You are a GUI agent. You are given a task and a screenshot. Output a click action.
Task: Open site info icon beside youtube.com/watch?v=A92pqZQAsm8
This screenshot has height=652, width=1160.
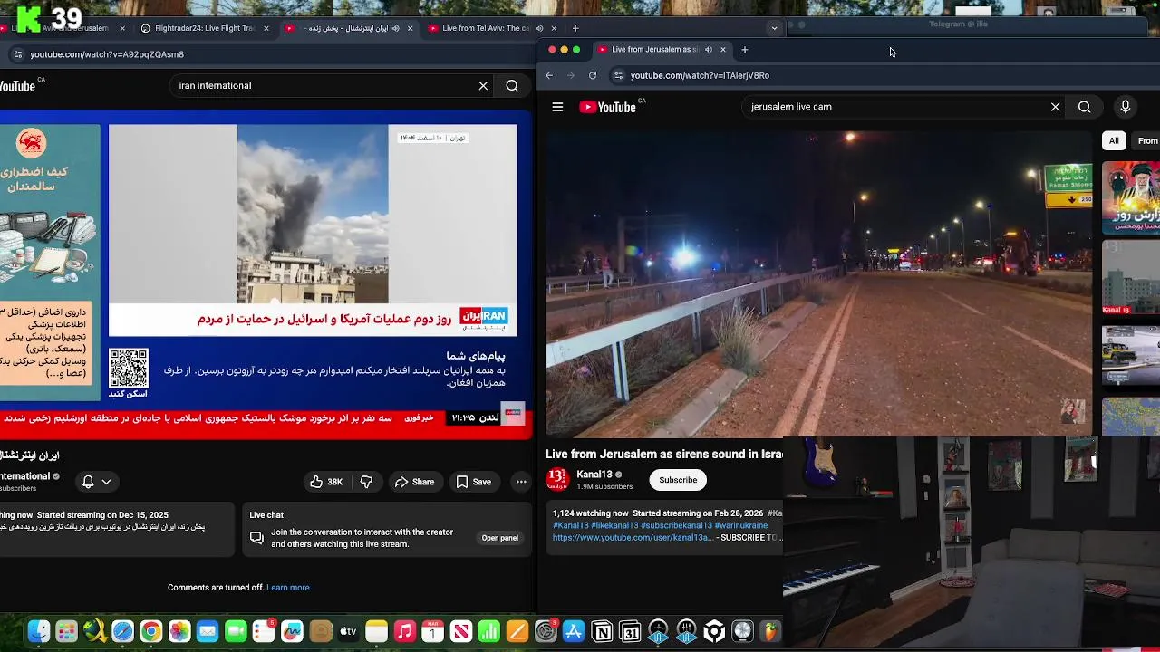click(x=16, y=54)
